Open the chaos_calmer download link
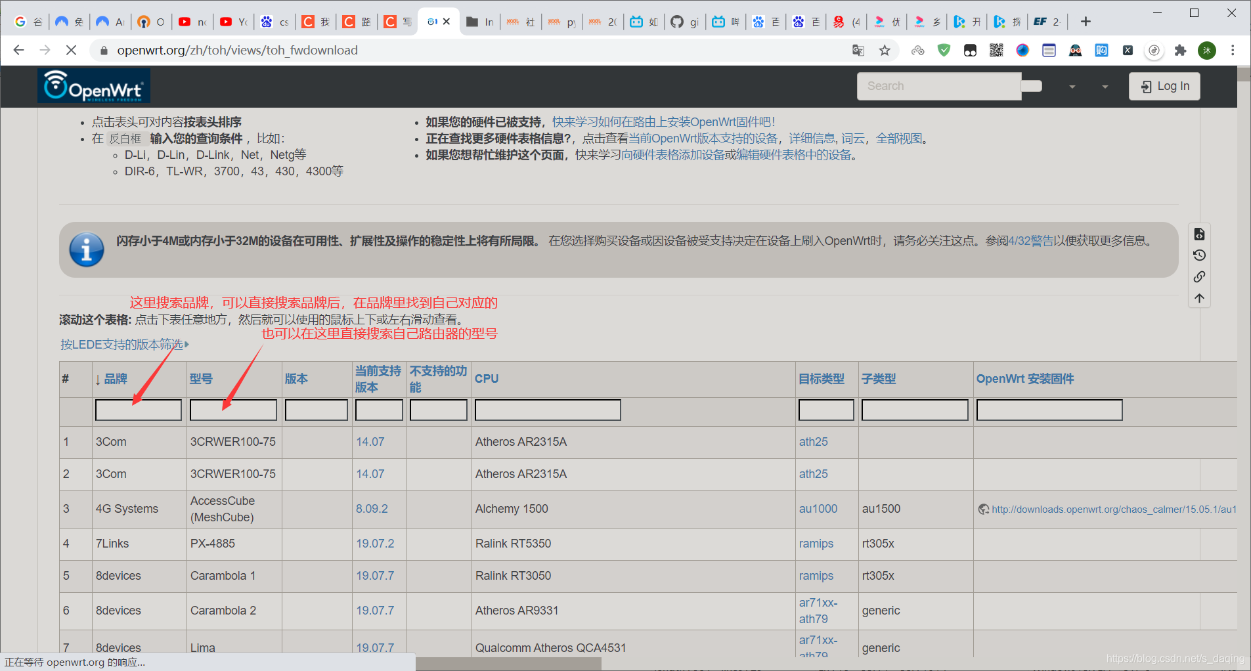Viewport: 1251px width, 671px height. 1114,509
